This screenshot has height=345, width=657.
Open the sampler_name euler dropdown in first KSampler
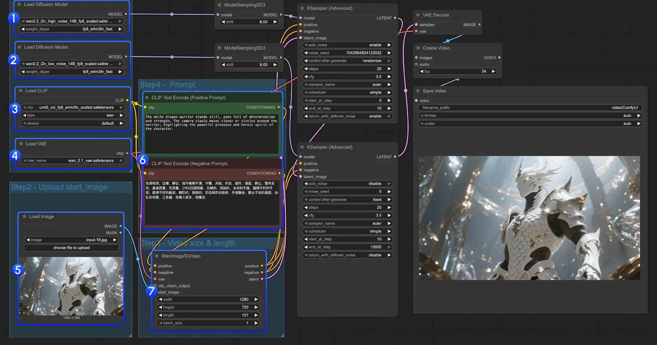coord(347,85)
